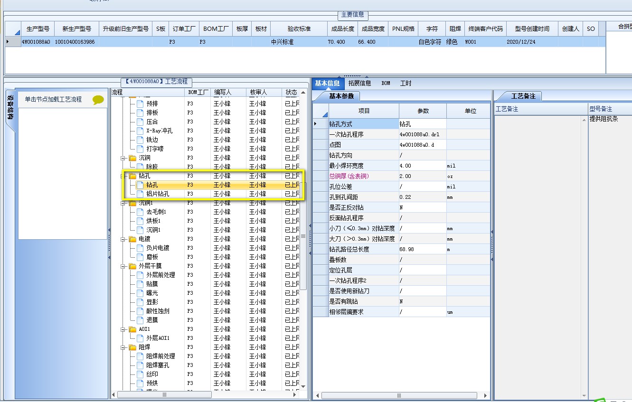Click the folder icon of 电镀
Viewport: 632px width, 402px height.
click(132, 239)
